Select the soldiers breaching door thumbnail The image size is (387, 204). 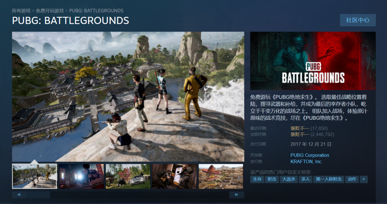(x=175, y=177)
